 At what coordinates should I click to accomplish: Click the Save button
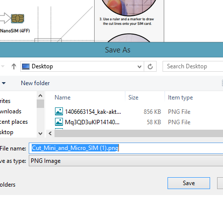[189, 183]
